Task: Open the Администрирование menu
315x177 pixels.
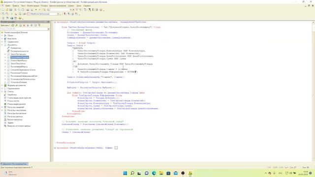Action: tap(58, 6)
